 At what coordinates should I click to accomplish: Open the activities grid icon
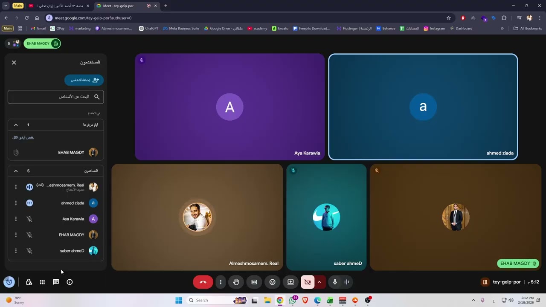[x=42, y=282]
